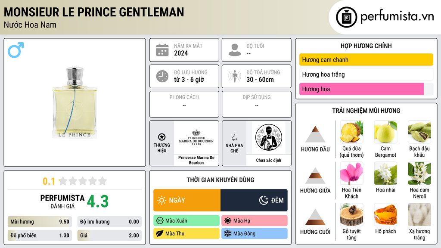Click the spring flower icon for Mùa Xuân
The height and width of the screenshot is (248, 441).
pos(160,221)
